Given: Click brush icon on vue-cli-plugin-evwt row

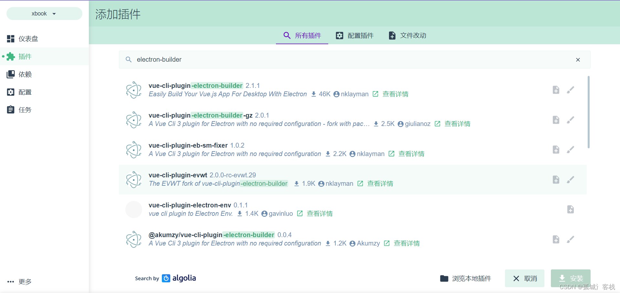Looking at the screenshot, I should click(571, 180).
